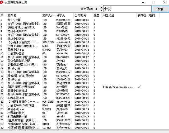Close the 云盘快速检索工具 window
The image size is (169, 133).
click(164, 2)
